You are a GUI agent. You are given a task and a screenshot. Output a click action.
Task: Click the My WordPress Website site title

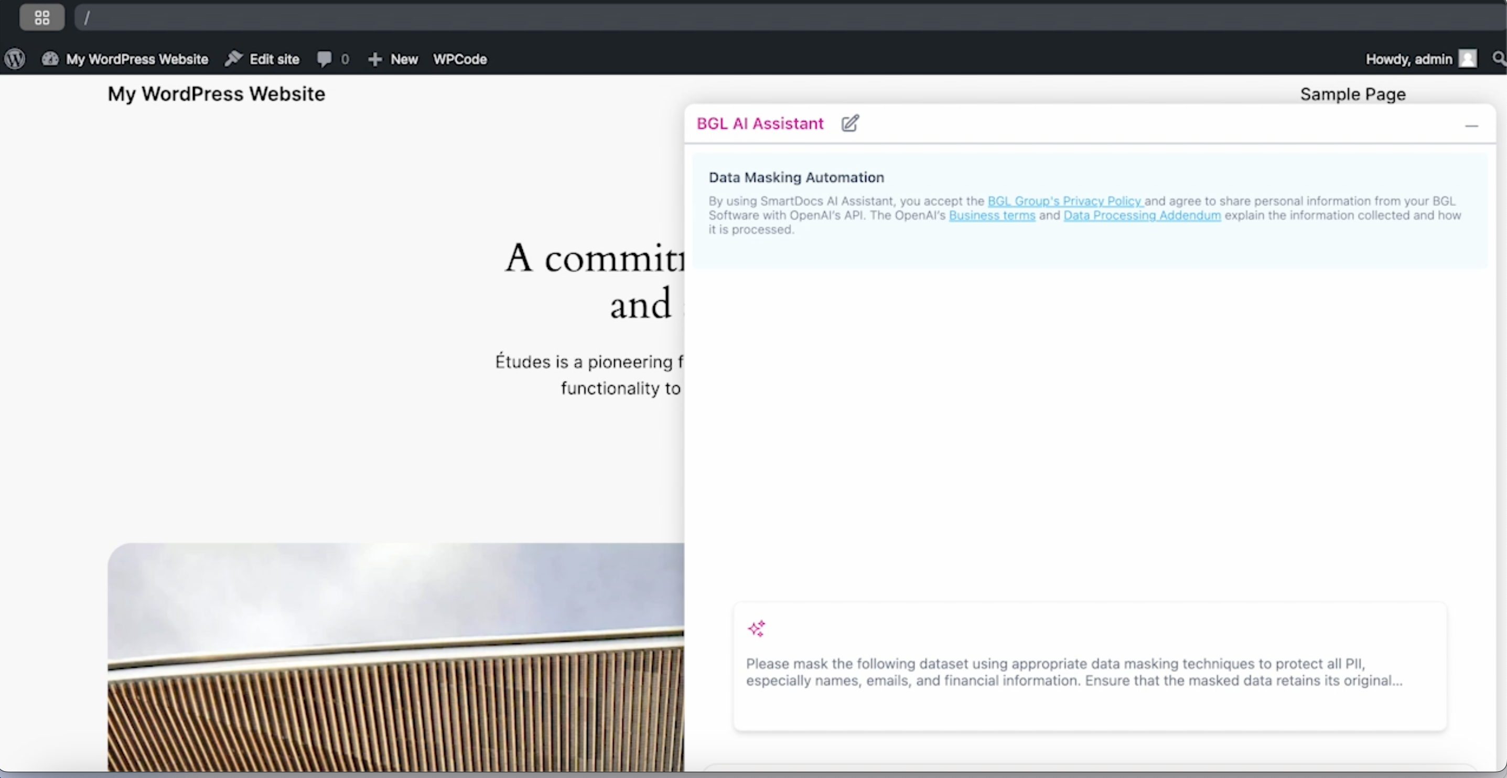[x=217, y=94]
